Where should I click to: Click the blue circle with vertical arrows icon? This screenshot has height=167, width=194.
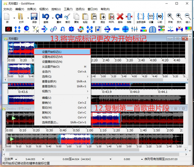(125, 29)
